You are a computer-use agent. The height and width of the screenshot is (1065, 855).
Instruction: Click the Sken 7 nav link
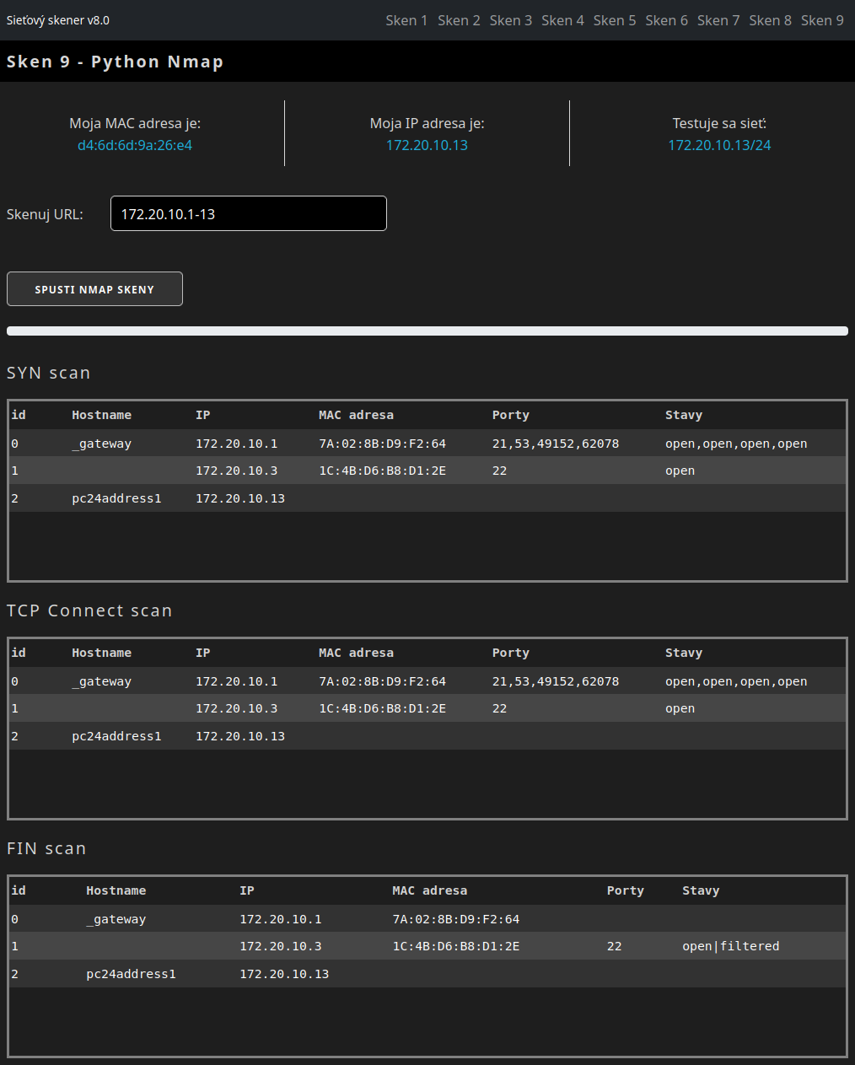[718, 20]
